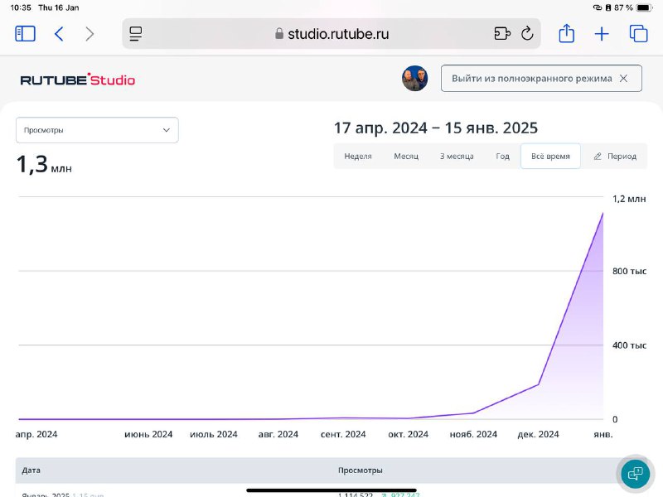Image resolution: width=663 pixels, height=497 pixels.
Task: Select the 3 месяца period tab
Action: click(457, 156)
